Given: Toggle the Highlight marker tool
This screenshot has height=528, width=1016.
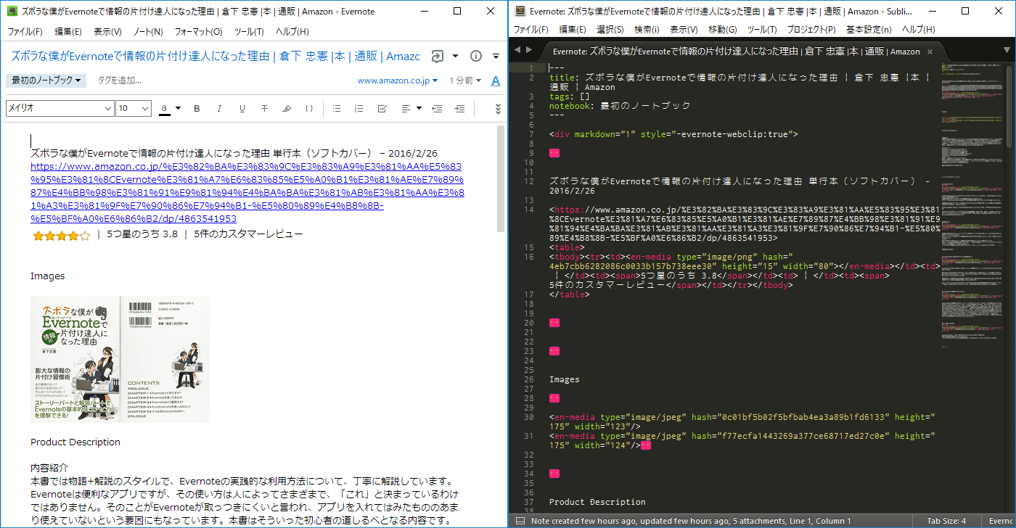Looking at the screenshot, I should click(287, 109).
